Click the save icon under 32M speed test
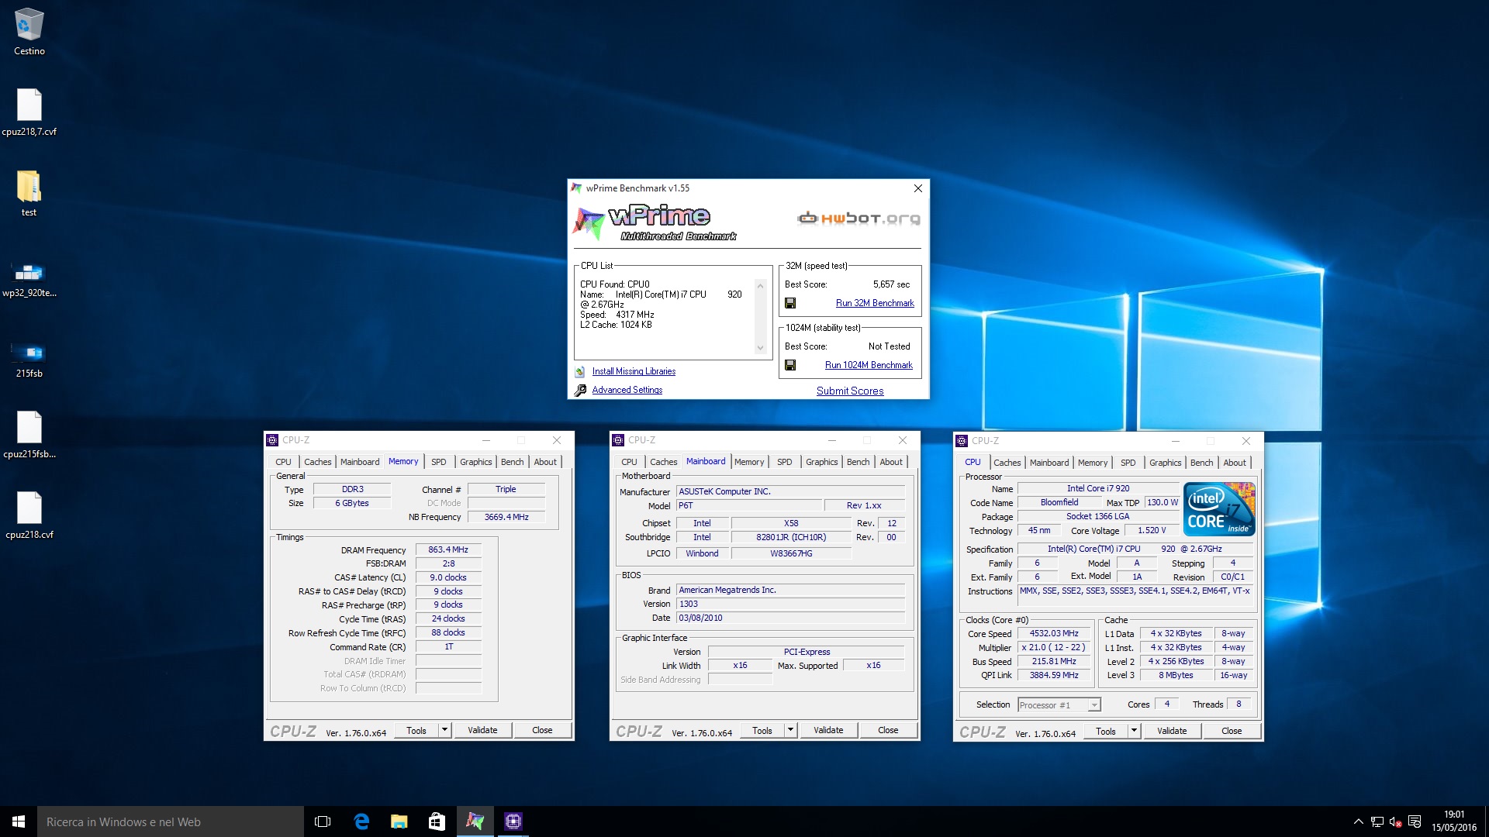The image size is (1489, 837). tap(790, 303)
